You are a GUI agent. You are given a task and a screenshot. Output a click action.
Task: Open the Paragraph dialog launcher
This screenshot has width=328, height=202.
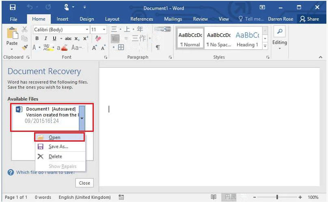pos(170,57)
